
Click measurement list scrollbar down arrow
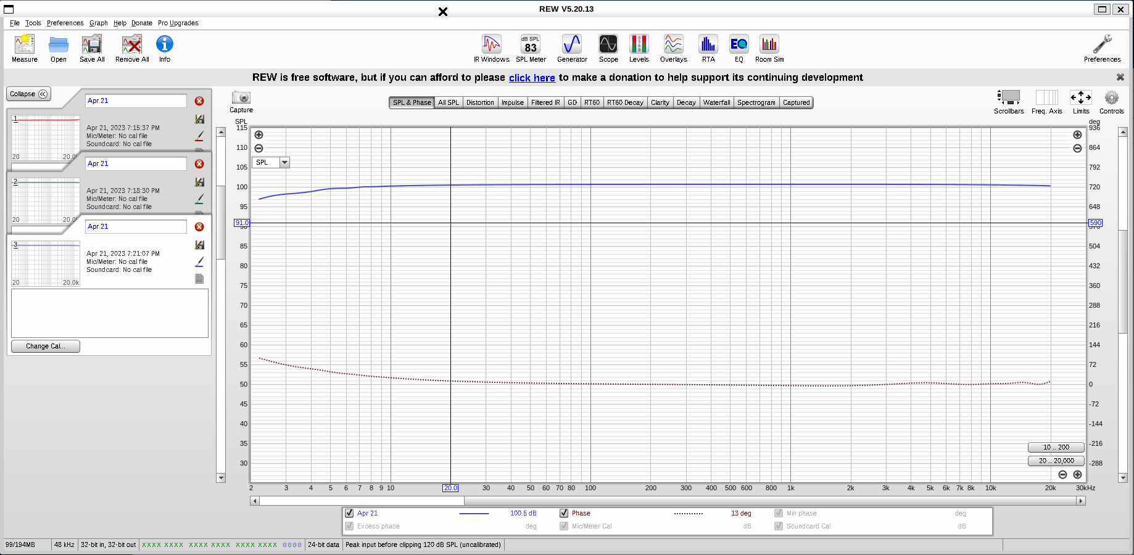coord(221,478)
